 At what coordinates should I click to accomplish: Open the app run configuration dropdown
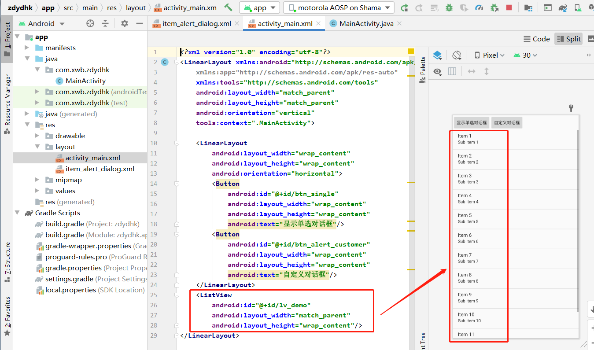tap(260, 7)
